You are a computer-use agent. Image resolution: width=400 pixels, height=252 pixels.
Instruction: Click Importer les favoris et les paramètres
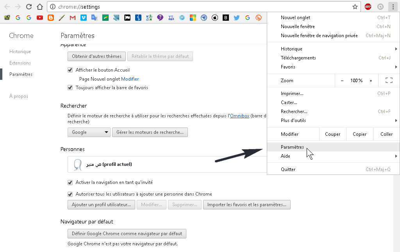click(x=247, y=205)
